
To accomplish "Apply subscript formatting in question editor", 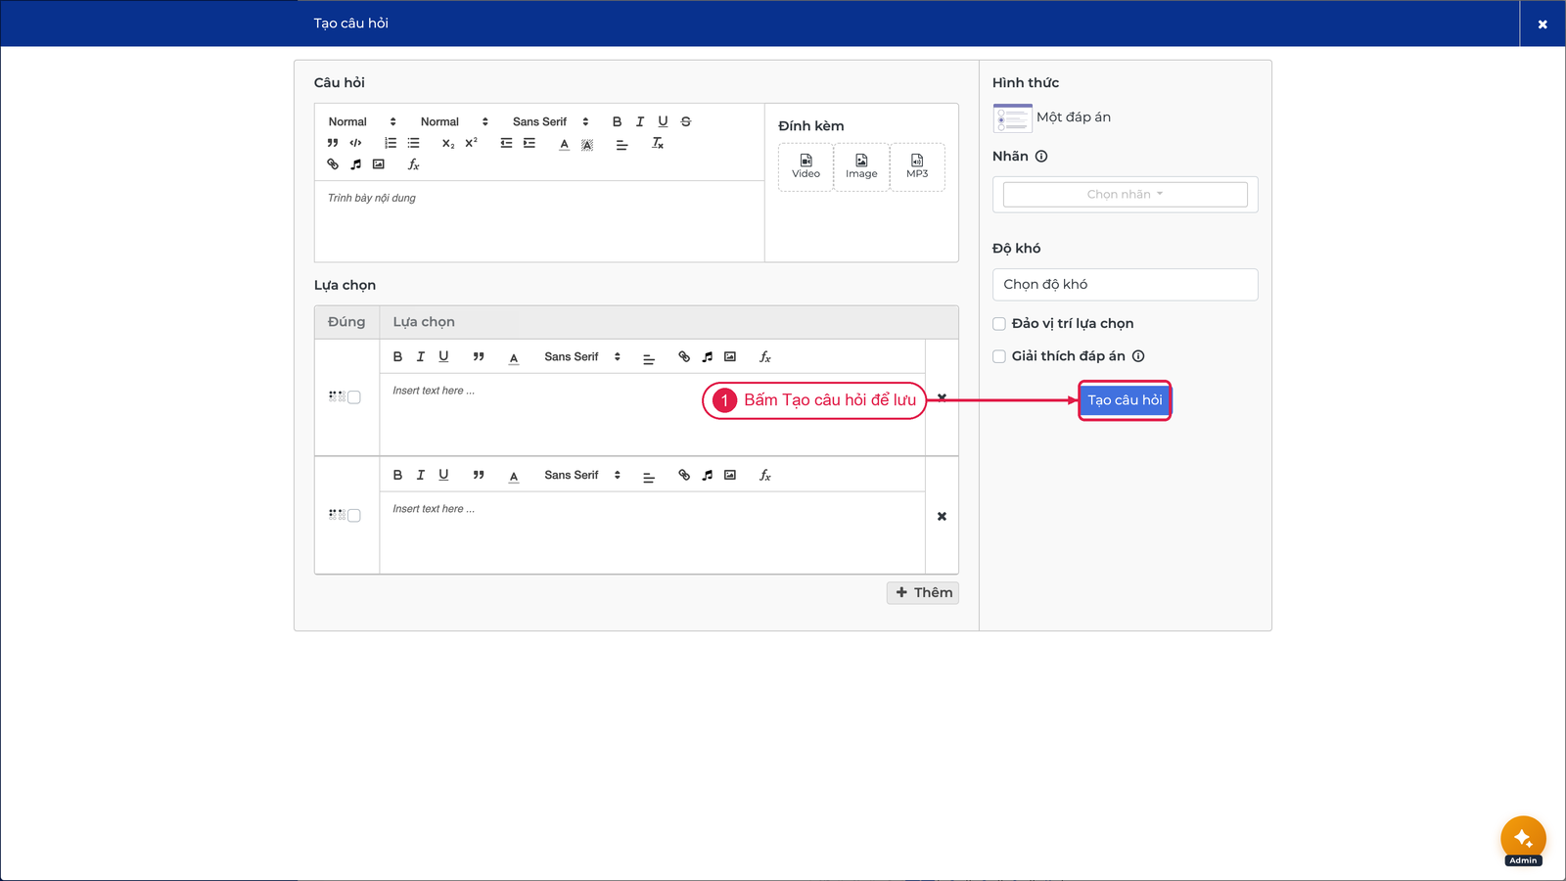I will tap(448, 143).
